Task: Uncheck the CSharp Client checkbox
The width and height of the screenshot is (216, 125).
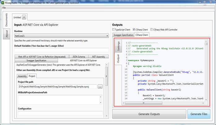Action: click(x=134, y=30)
